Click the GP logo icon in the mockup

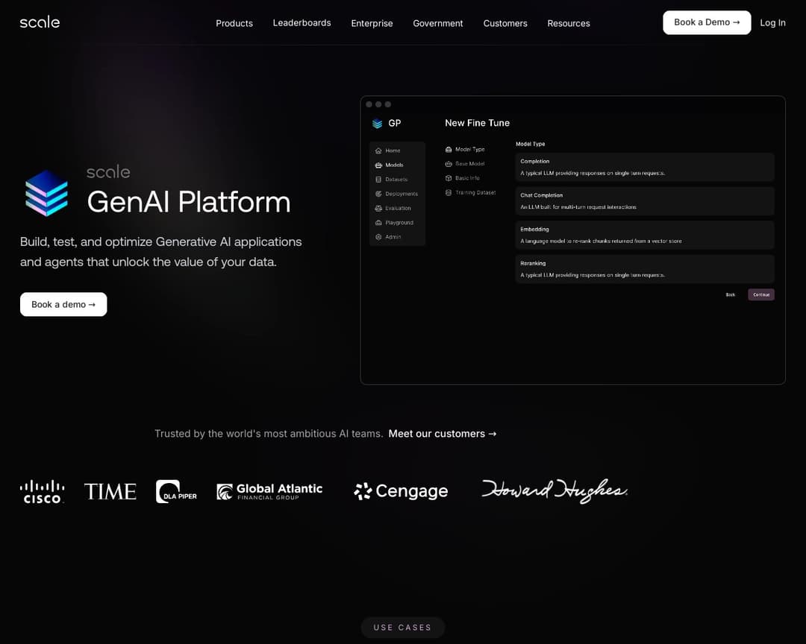click(x=378, y=123)
